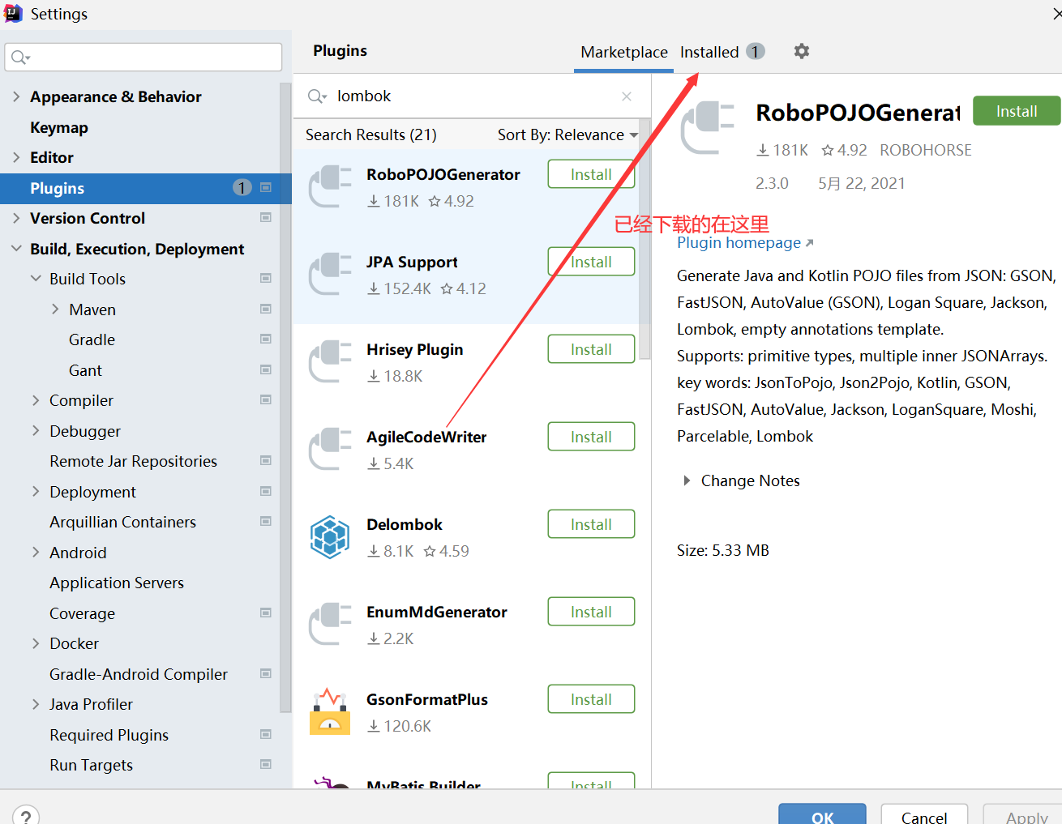Click the project-level icon beside Gradle

point(265,339)
